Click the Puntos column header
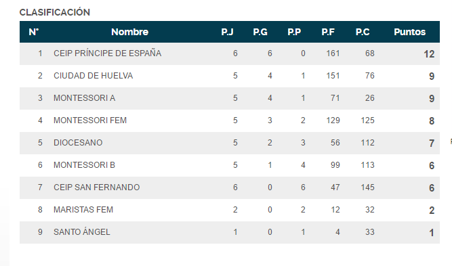Viewport: 452px width, 266px height. point(409,32)
